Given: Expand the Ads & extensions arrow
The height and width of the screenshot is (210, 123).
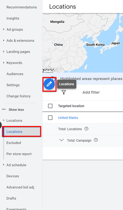Looking at the screenshot, I should pyautogui.click(x=4, y=40).
